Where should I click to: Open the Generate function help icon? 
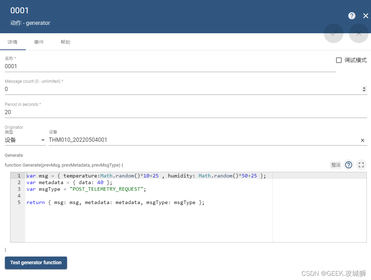click(349, 165)
